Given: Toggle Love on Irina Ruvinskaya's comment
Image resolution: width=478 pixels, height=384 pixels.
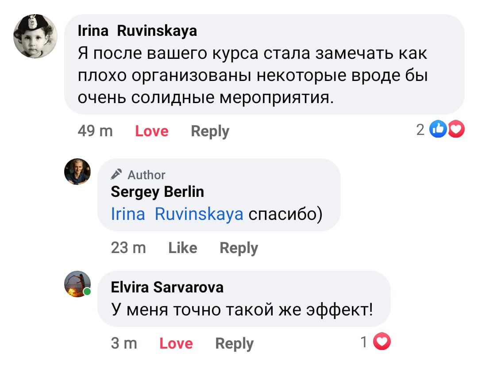Looking at the screenshot, I should coord(152,131).
